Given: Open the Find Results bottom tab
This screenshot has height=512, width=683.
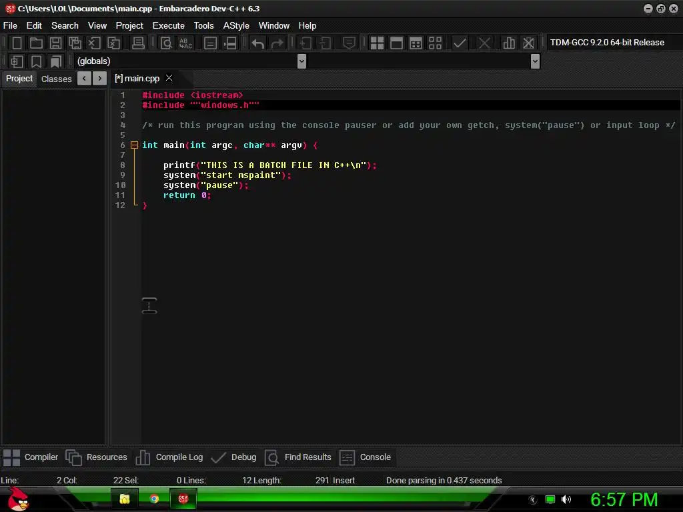Looking at the screenshot, I should [298, 457].
